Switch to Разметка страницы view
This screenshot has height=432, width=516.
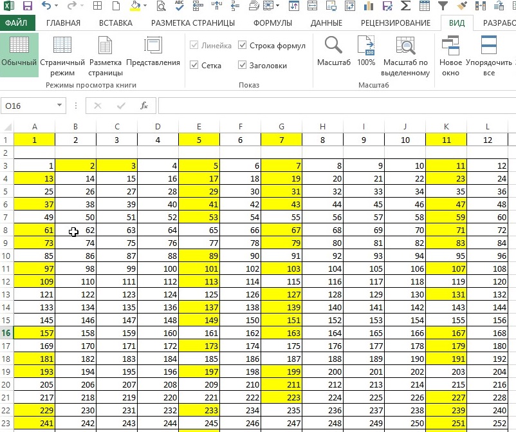click(106, 56)
